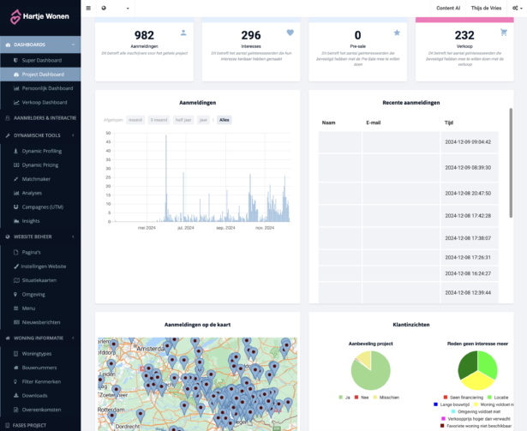This screenshot has width=527, height=431.
Task: Click the Bouwnummers house icon
Action: click(x=15, y=368)
